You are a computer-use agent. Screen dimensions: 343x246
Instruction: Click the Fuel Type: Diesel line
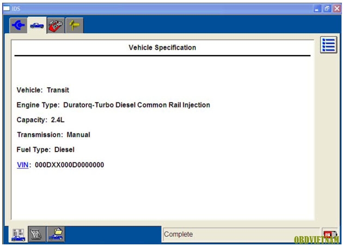click(x=46, y=149)
